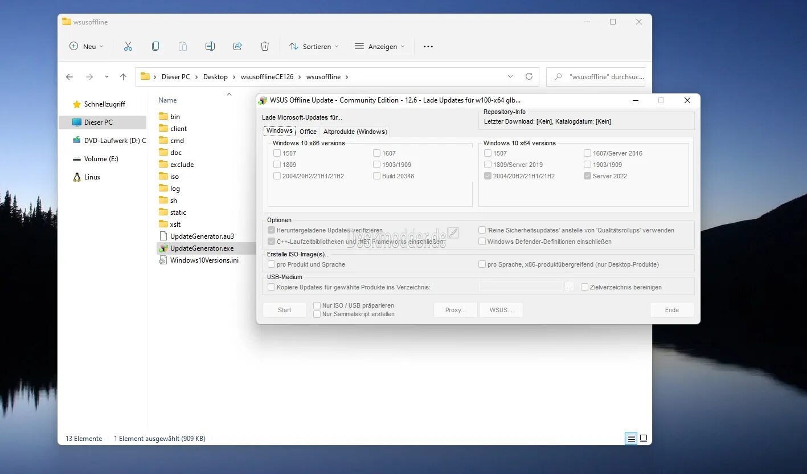Click the Cut scissors icon in Explorer toolbar

128,46
